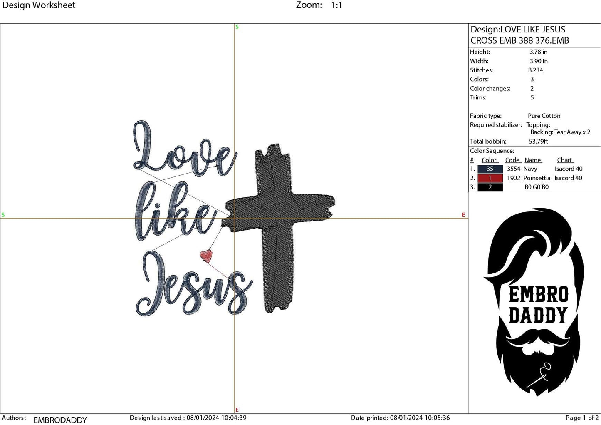601x425 pixels.
Task: Select the black R0 G0 B0 swatch
Action: click(490, 187)
